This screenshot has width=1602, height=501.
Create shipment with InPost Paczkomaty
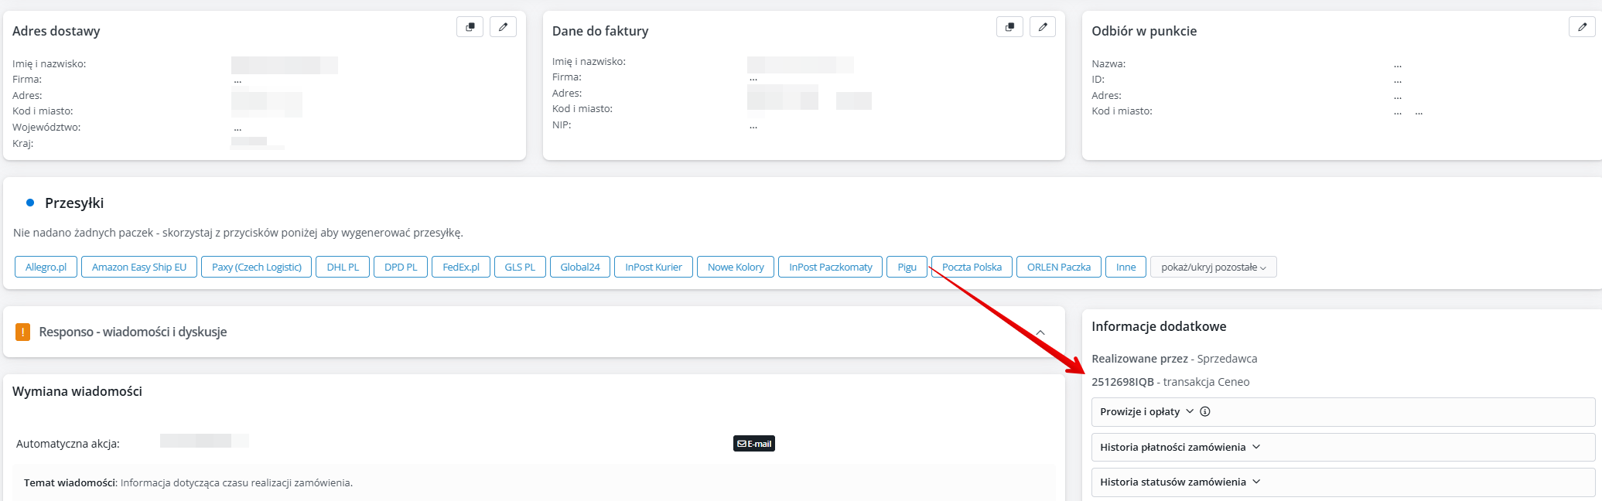[830, 268]
